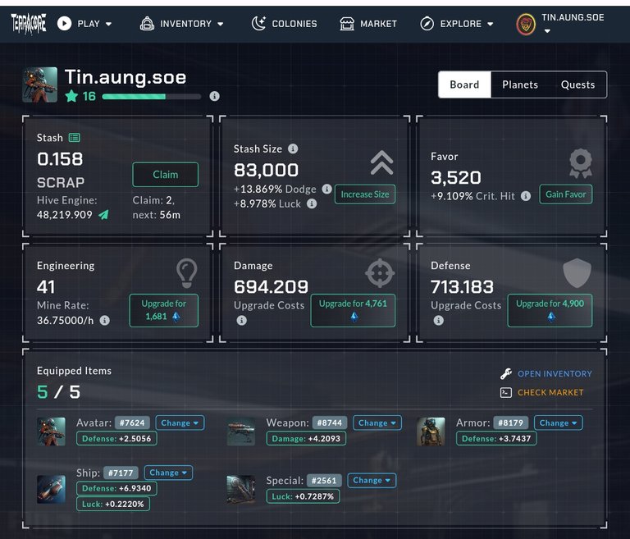Open Inventory link in Equipped Items
The height and width of the screenshot is (539, 630).
[555, 374]
